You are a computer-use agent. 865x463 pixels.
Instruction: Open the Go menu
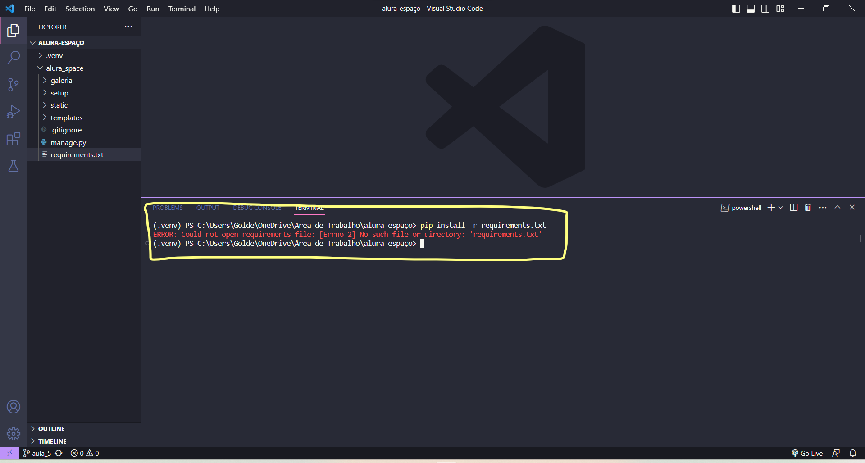point(133,9)
